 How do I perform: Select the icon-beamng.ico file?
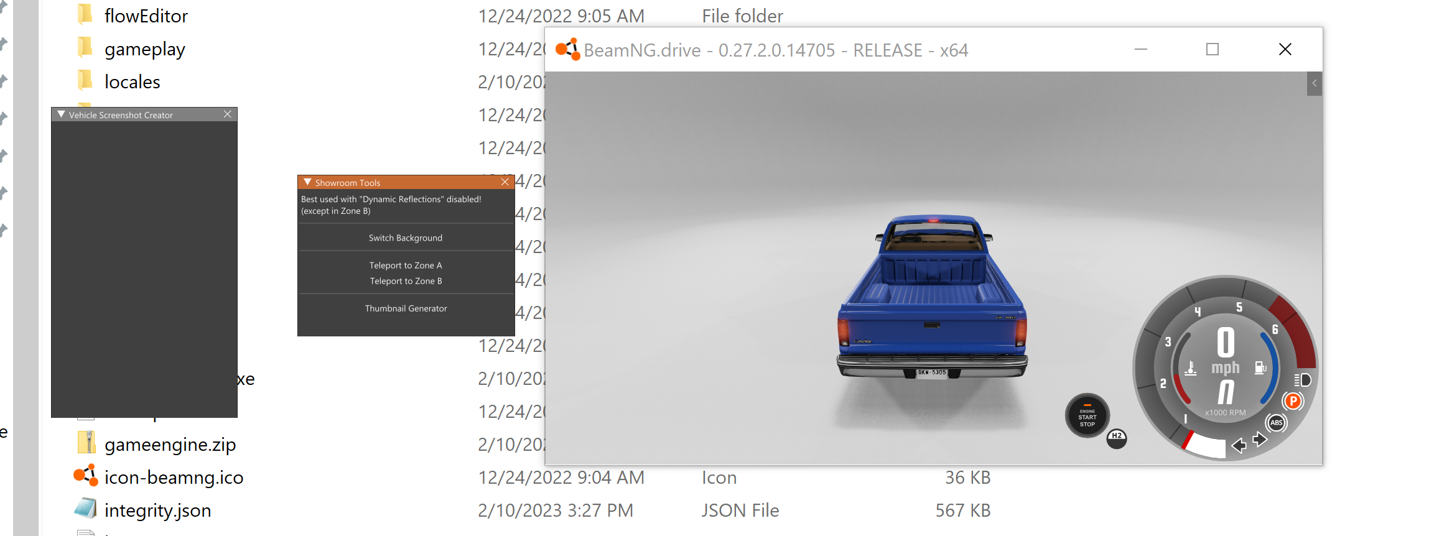click(174, 478)
